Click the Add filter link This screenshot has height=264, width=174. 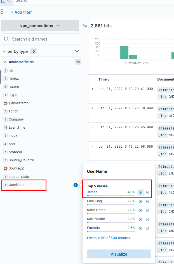point(21,12)
